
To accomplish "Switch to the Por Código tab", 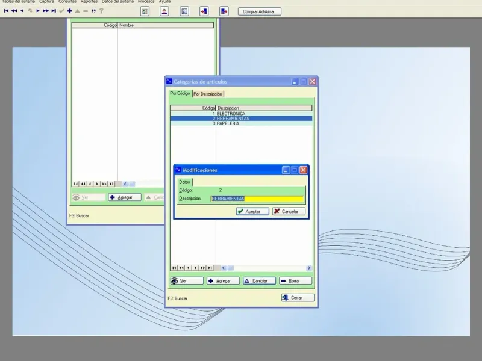I will click(180, 93).
